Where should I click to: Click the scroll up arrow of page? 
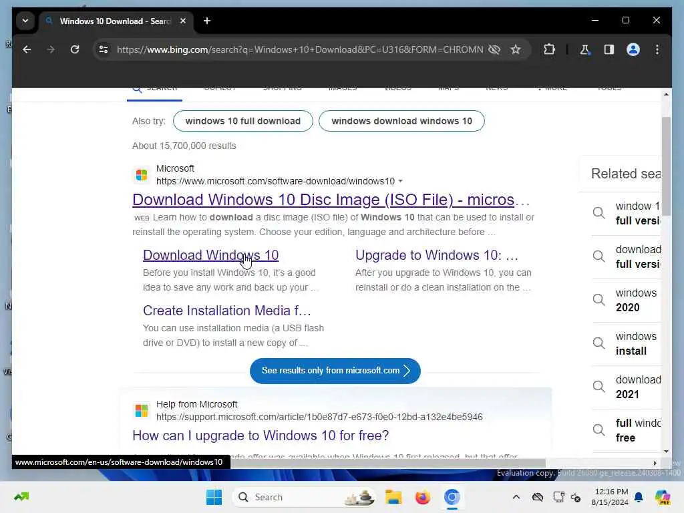pyautogui.click(x=666, y=94)
